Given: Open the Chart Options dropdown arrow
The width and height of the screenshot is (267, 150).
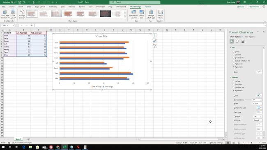Looking at the screenshot, I should click(x=242, y=37).
